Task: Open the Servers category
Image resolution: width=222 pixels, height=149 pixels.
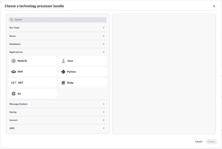Action: click(14, 120)
